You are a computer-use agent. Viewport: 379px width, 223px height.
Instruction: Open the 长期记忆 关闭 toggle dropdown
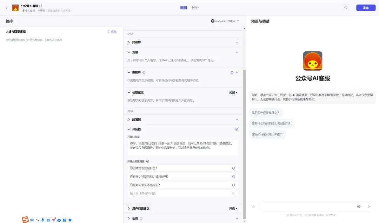coord(233,93)
